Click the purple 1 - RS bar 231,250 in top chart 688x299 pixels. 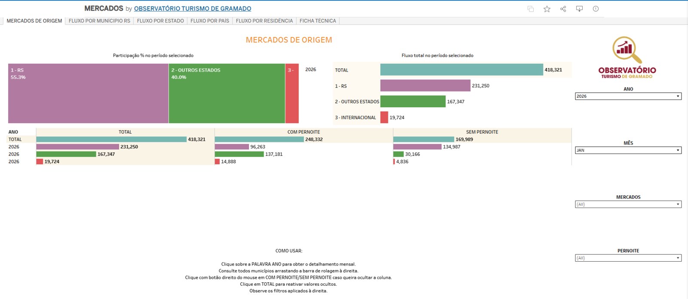[x=425, y=85]
